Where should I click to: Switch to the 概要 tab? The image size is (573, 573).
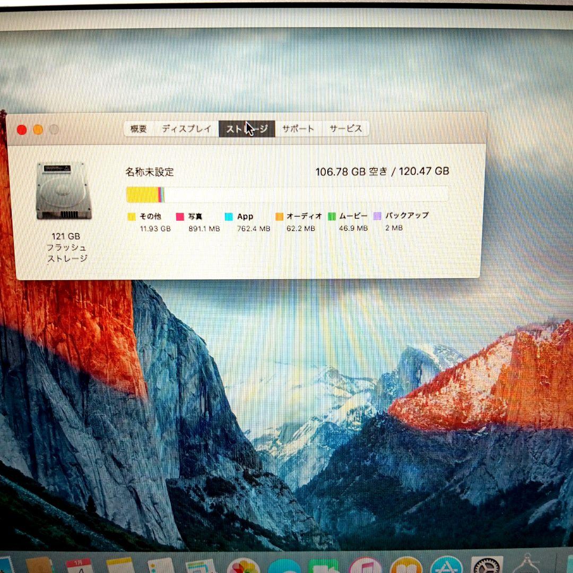139,128
